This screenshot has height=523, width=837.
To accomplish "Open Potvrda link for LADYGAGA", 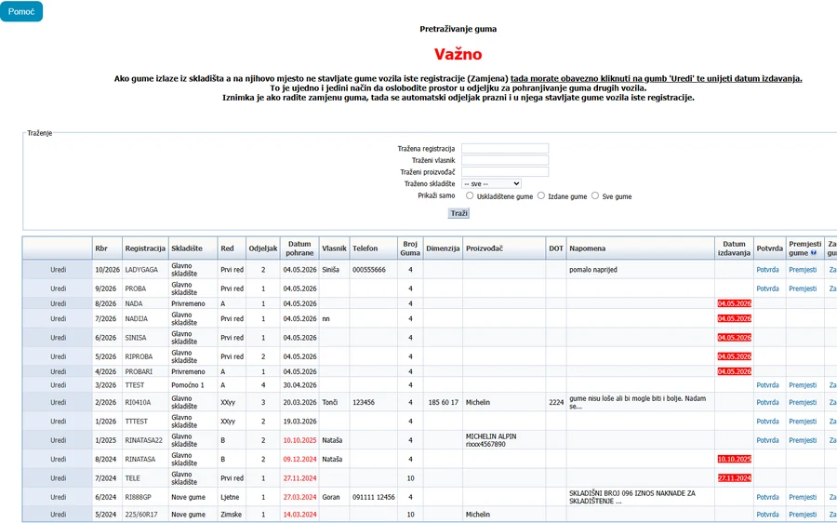I will (767, 270).
